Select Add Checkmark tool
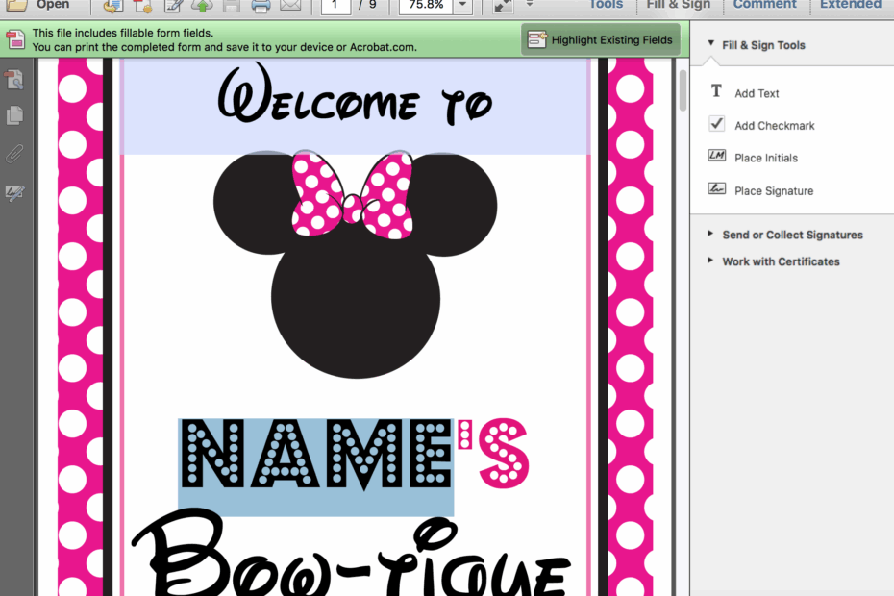 pyautogui.click(x=774, y=126)
